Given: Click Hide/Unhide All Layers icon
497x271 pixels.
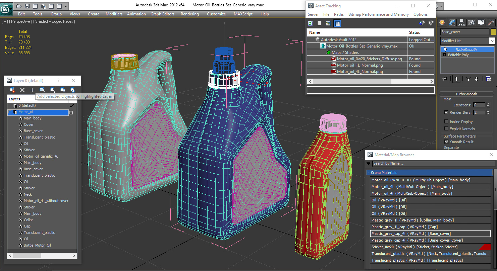Looking at the screenshot, I should pos(62,90).
